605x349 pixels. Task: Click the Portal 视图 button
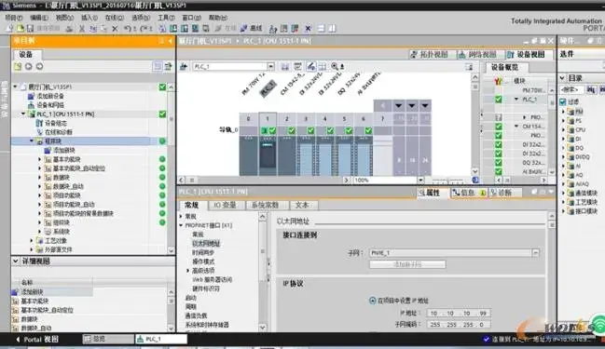click(x=36, y=340)
